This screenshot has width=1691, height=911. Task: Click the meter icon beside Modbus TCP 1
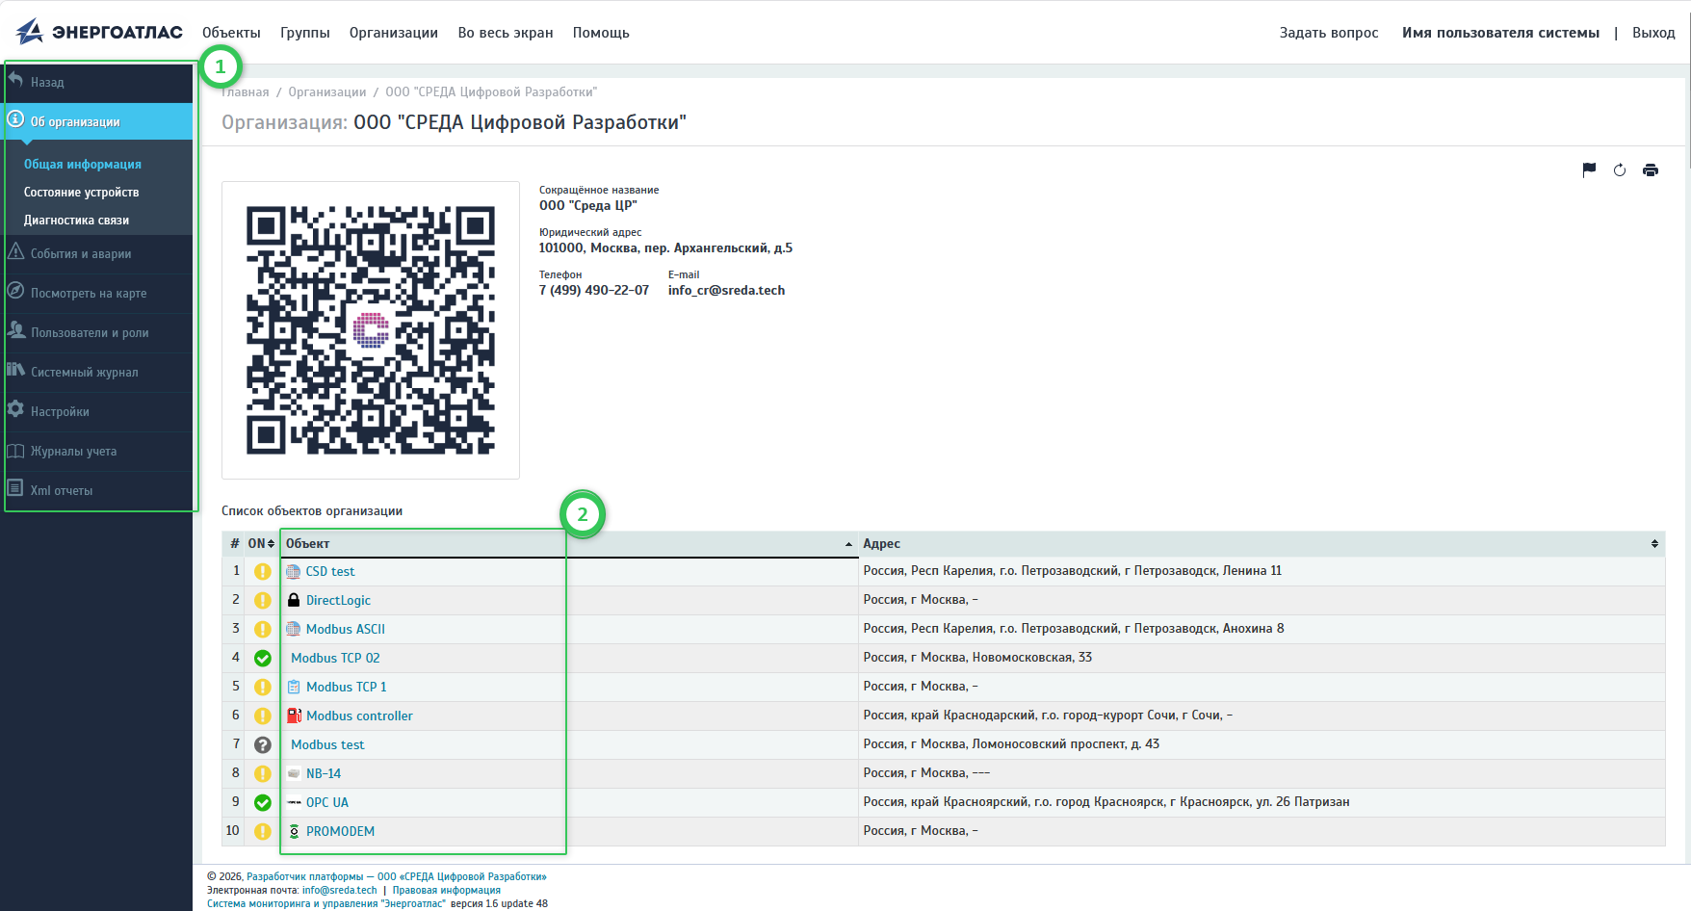[294, 687]
